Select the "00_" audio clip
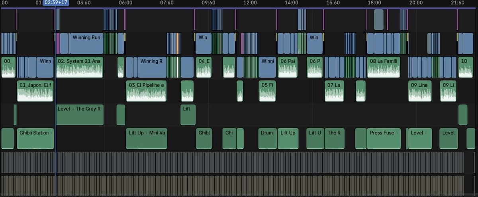The height and width of the screenshot is (197, 478). point(8,67)
